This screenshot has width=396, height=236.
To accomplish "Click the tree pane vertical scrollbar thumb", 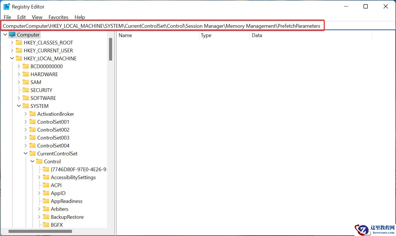I will click(x=111, y=49).
